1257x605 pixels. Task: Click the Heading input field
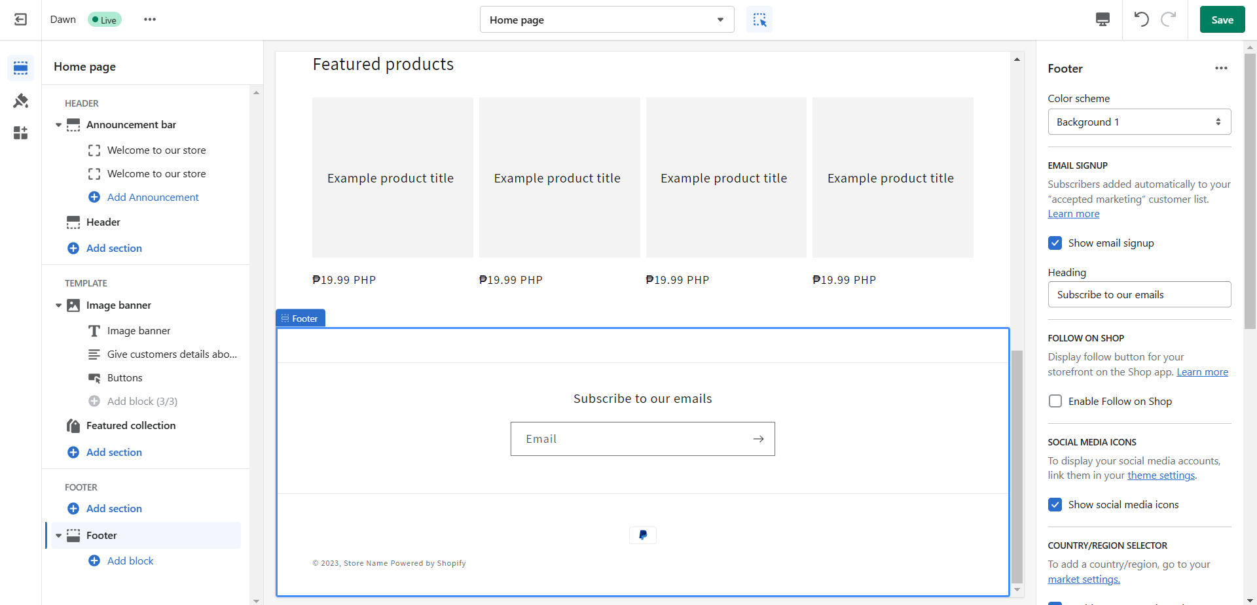1139,294
